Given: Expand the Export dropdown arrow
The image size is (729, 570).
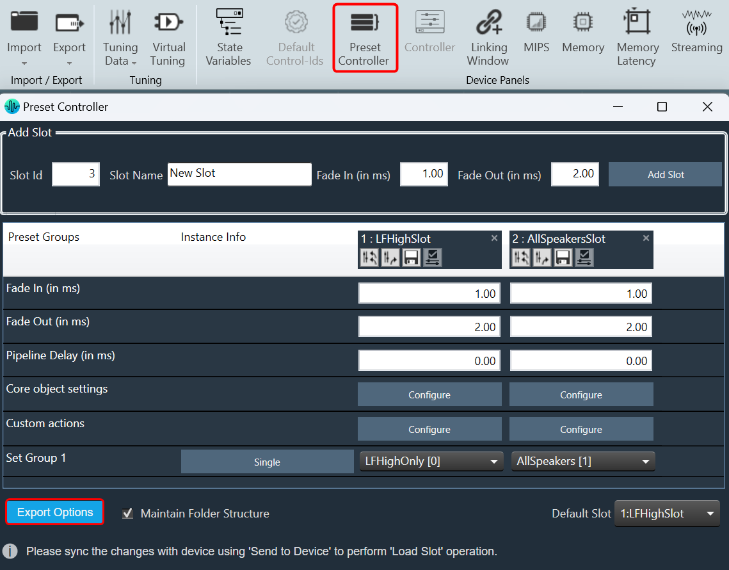Looking at the screenshot, I should point(69,63).
